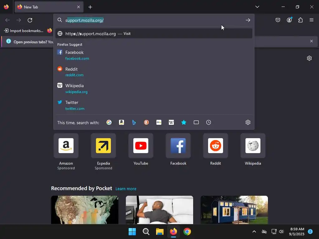
Task: Open Save to Pocket button
Action: pyautogui.click(x=278, y=20)
